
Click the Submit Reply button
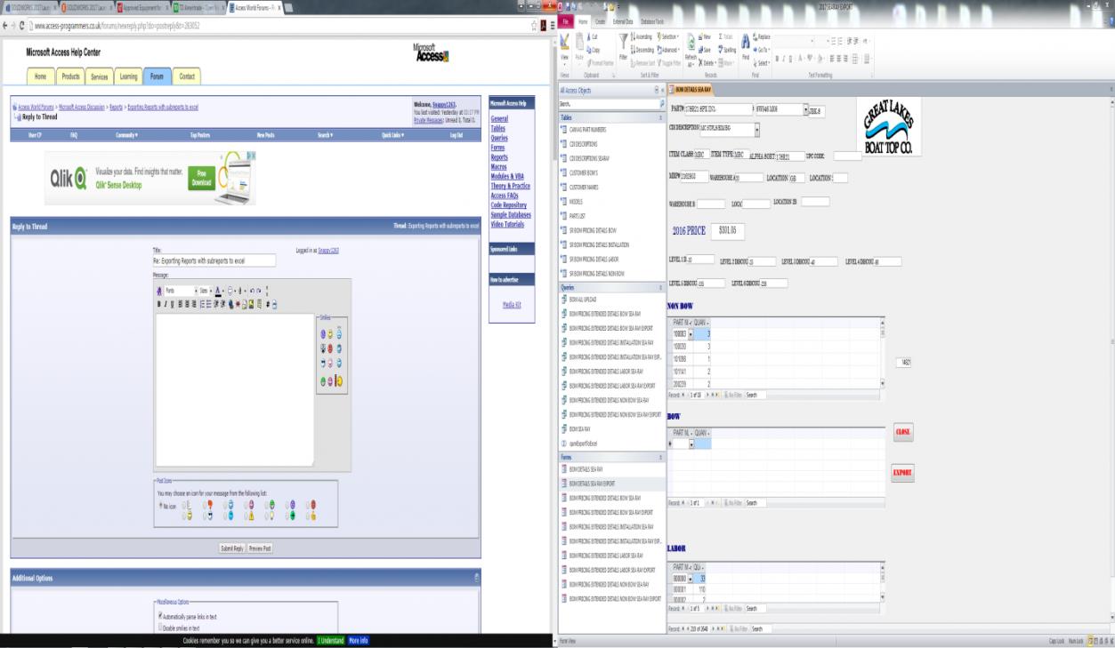(x=232, y=549)
